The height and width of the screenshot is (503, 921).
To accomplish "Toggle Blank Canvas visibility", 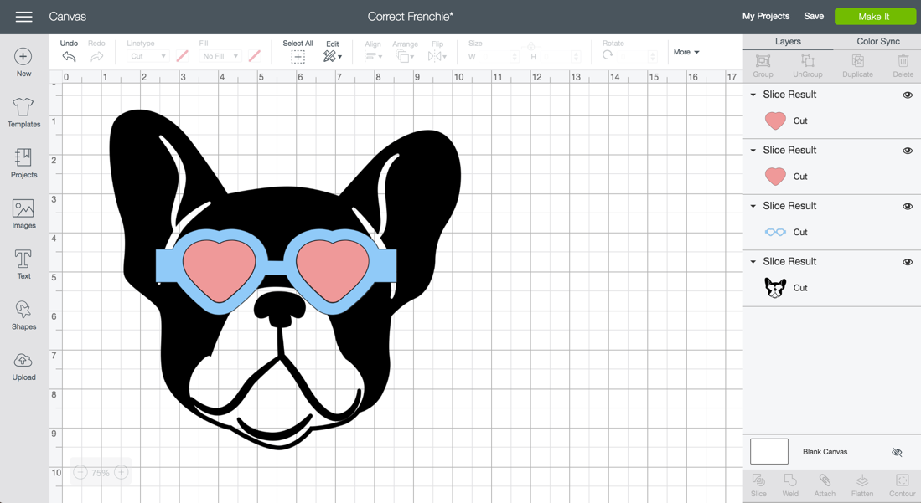I will point(897,452).
